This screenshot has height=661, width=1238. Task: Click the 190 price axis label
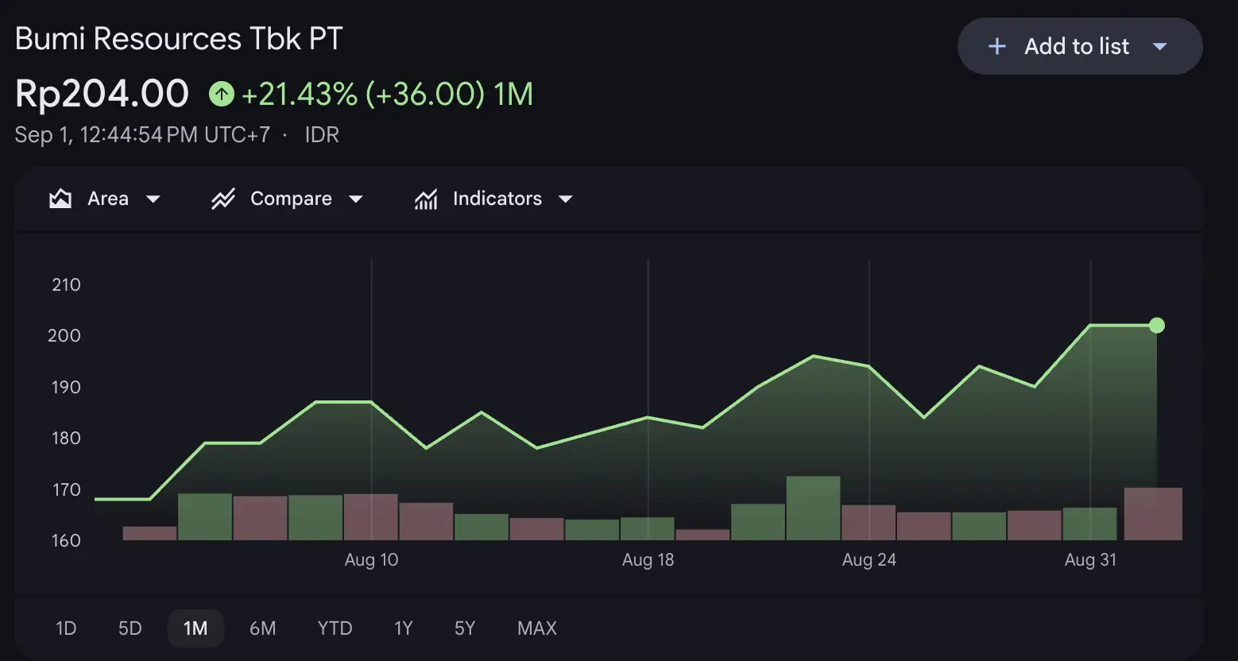(66, 387)
